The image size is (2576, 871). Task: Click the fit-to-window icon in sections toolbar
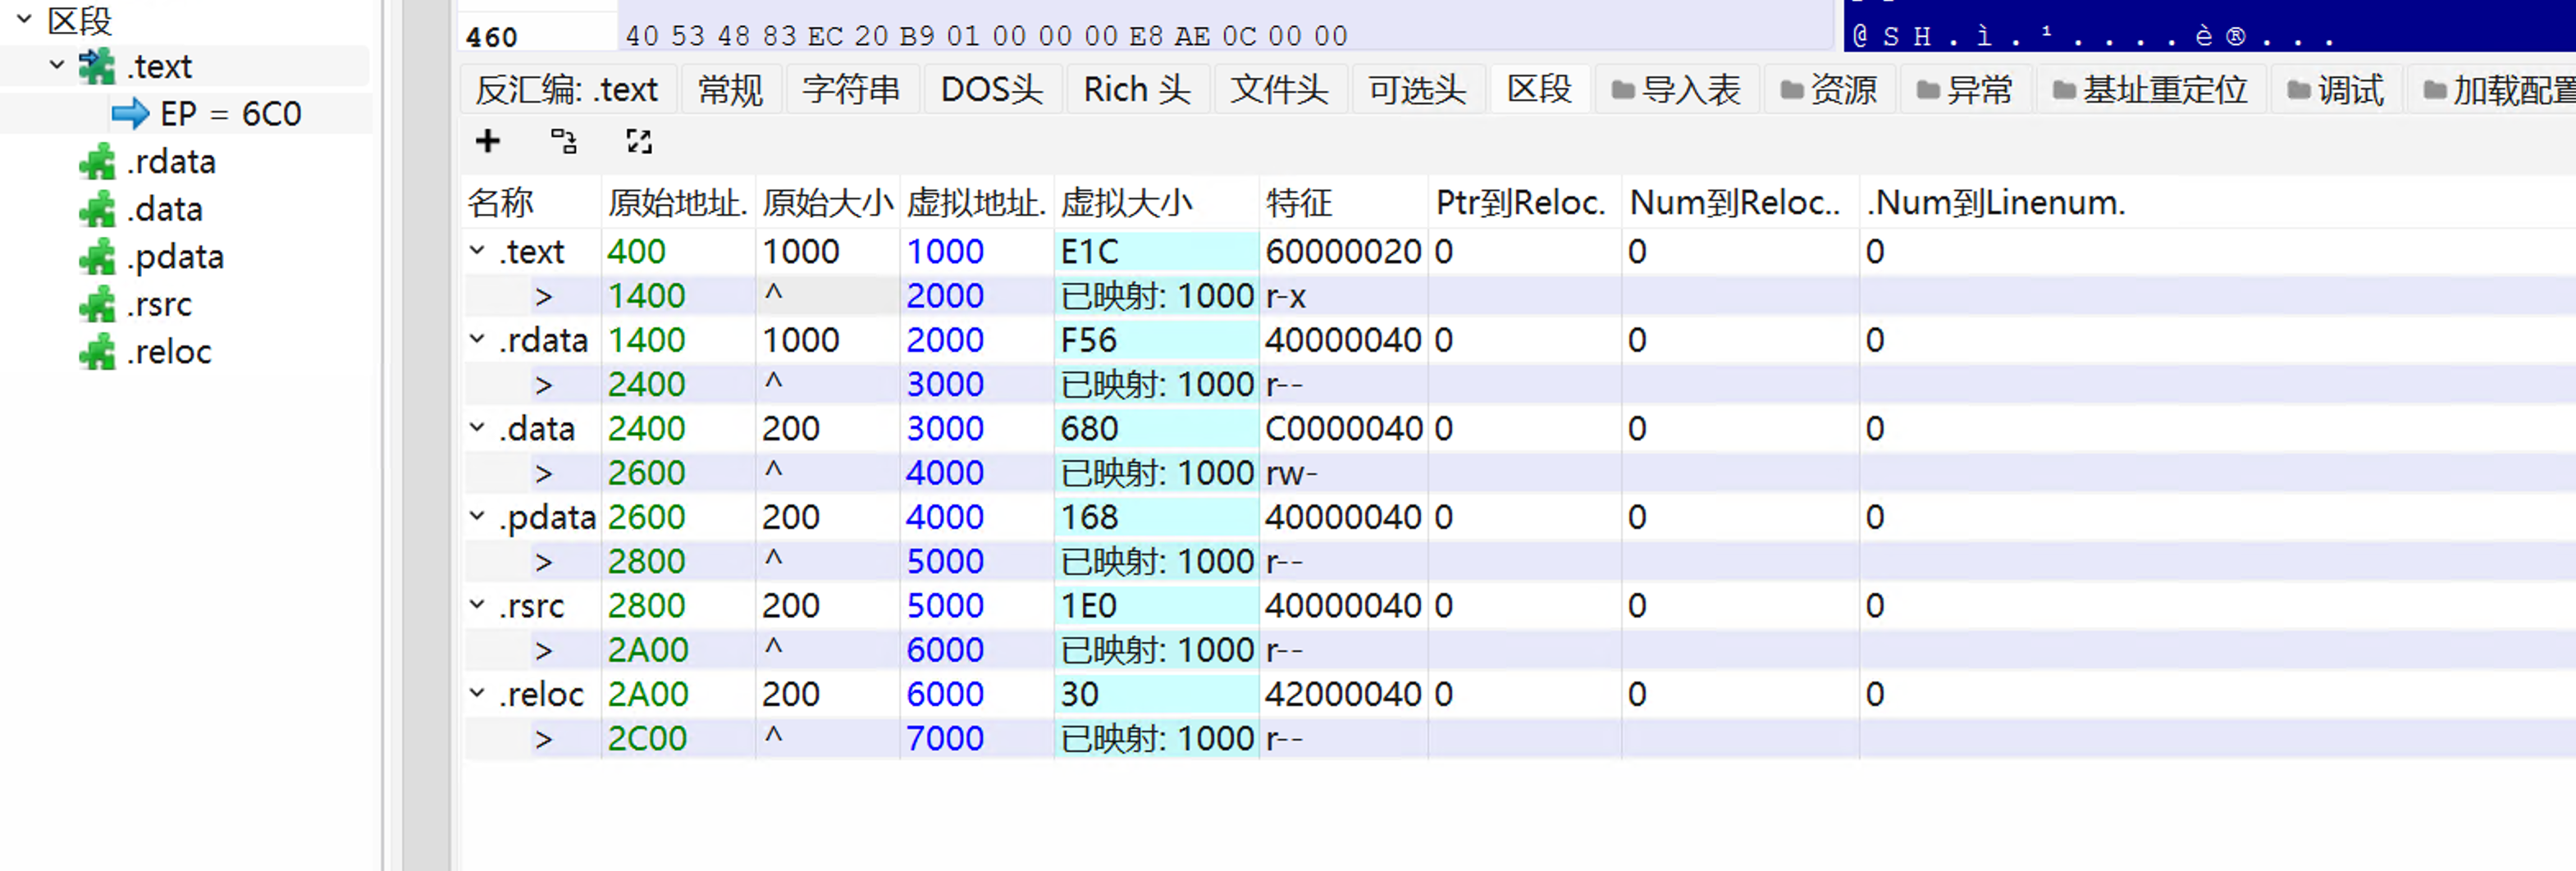pos(639,141)
